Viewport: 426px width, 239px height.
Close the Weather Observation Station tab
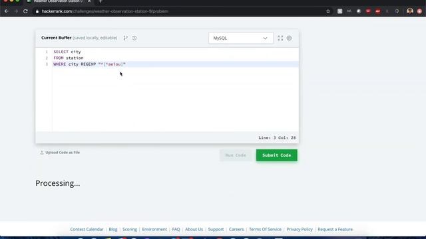89,1
